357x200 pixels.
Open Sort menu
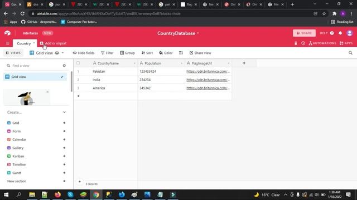pyautogui.click(x=147, y=53)
